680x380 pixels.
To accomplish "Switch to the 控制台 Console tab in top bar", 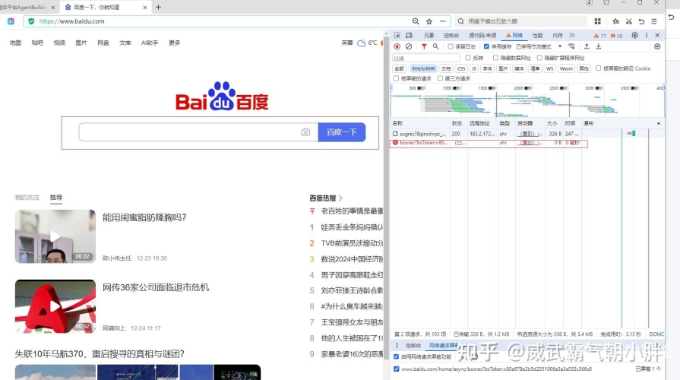I will click(x=451, y=36).
